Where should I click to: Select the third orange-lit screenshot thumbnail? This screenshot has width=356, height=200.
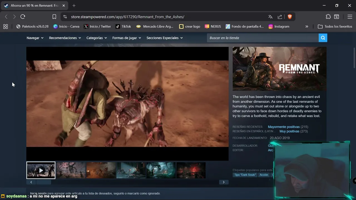(101, 170)
